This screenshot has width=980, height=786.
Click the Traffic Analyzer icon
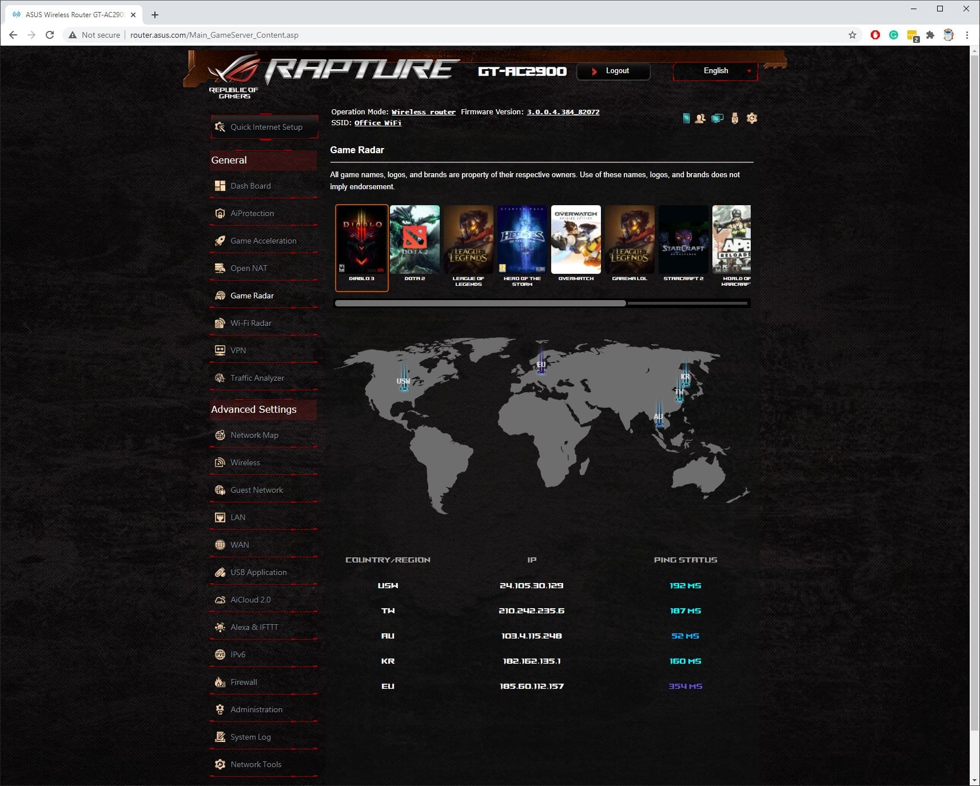point(220,378)
